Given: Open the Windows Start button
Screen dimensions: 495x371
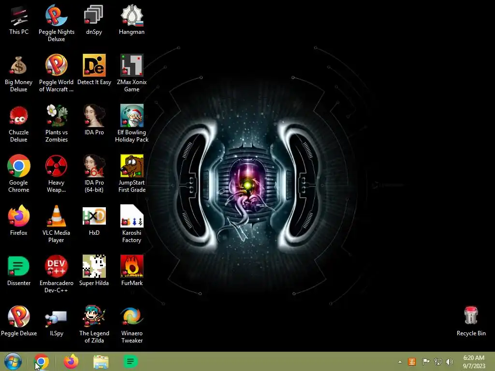Looking at the screenshot, I should point(13,361).
